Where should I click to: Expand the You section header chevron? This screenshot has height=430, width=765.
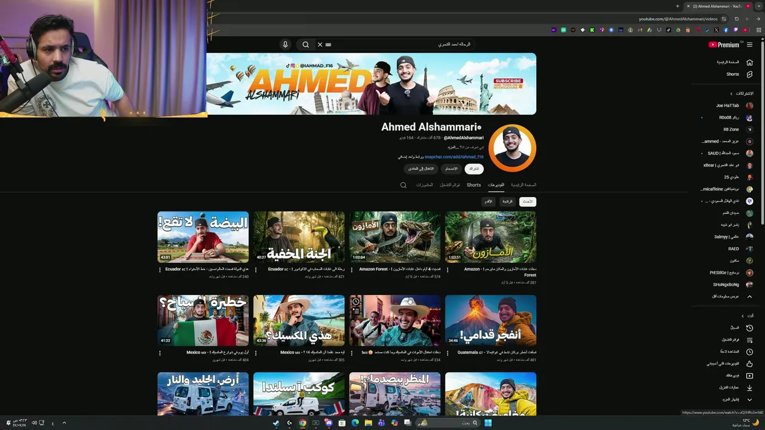click(743, 316)
